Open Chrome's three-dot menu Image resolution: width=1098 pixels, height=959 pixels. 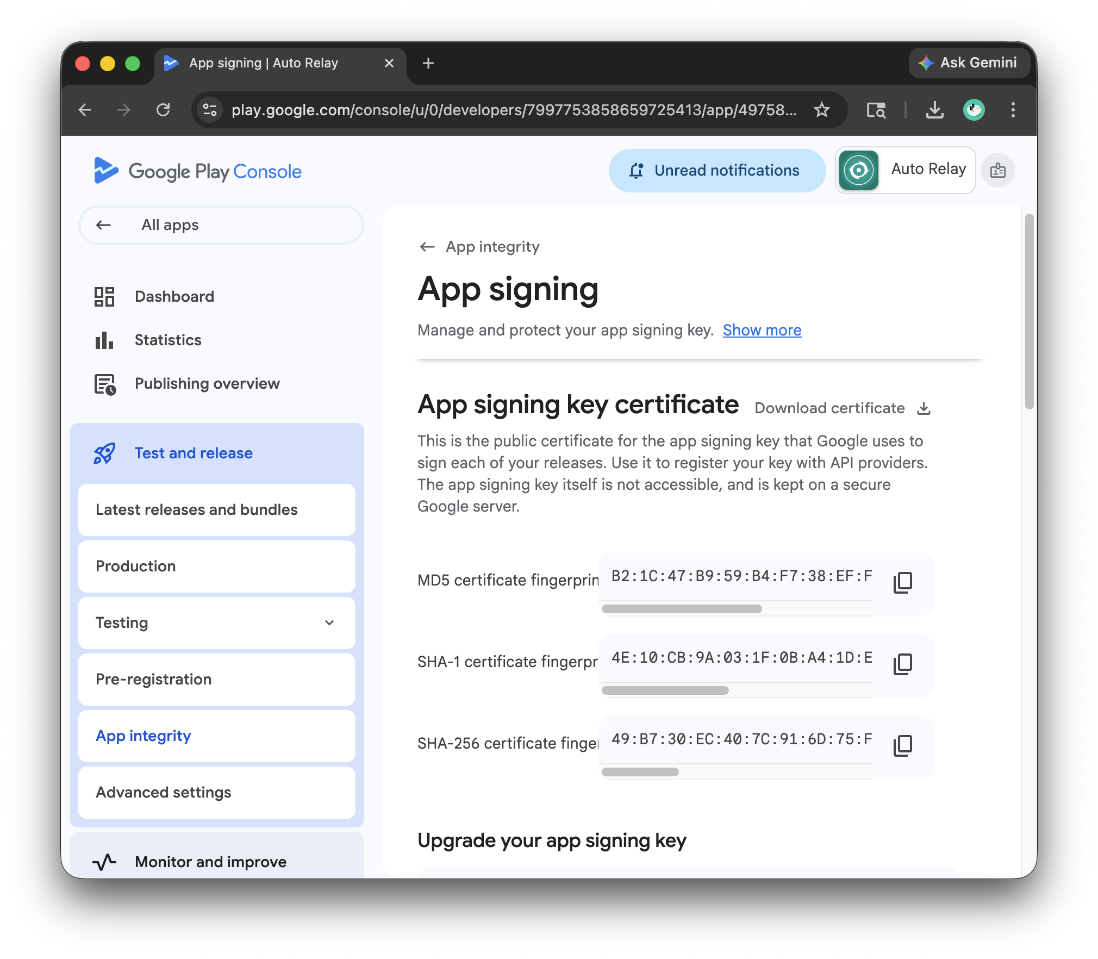tap(1013, 110)
